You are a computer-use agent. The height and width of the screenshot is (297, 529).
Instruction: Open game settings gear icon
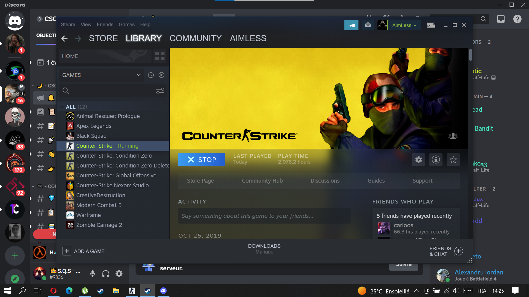tap(419, 159)
